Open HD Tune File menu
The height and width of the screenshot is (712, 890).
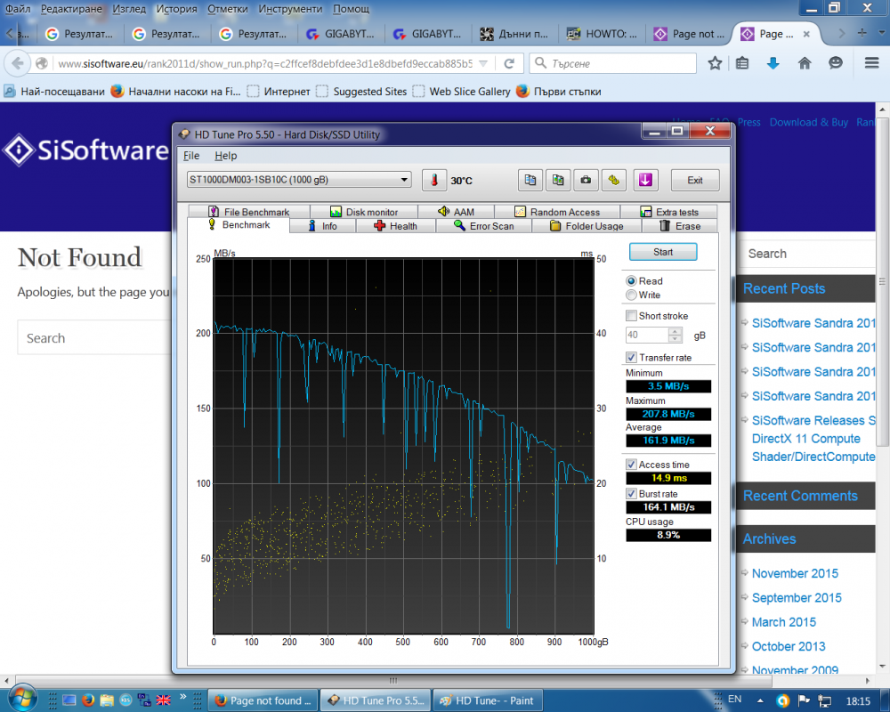click(x=191, y=156)
